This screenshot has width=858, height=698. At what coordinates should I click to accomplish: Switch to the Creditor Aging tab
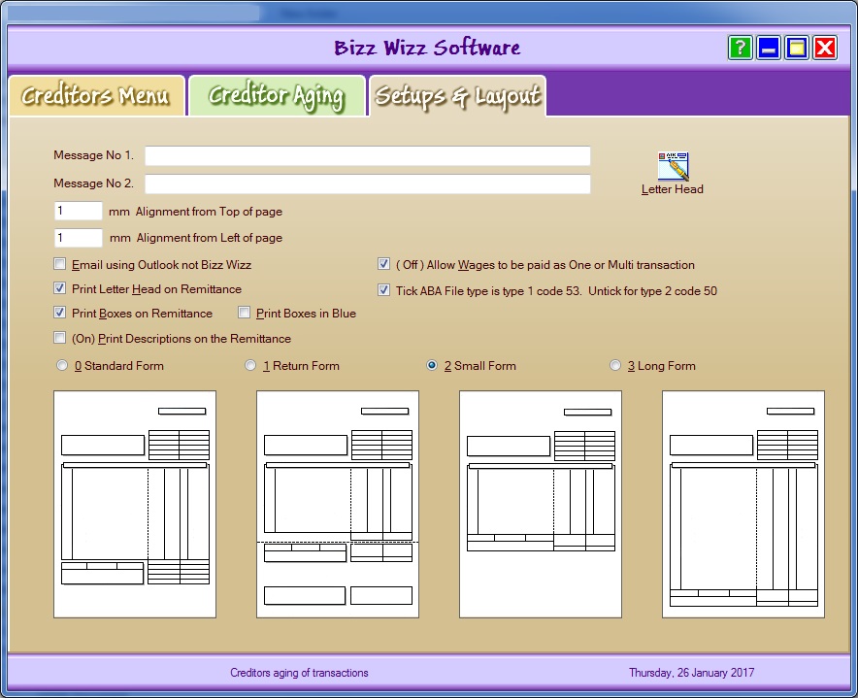pos(277,96)
